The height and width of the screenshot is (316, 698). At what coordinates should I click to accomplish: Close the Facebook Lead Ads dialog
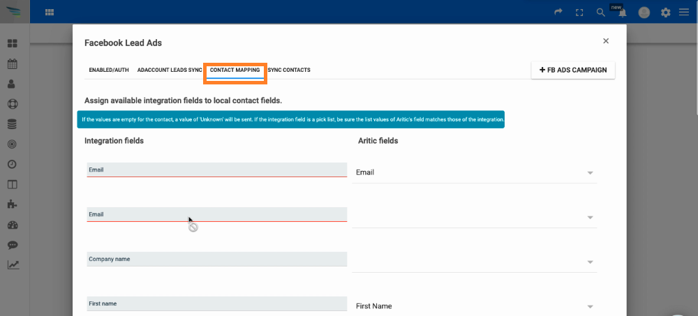605,41
